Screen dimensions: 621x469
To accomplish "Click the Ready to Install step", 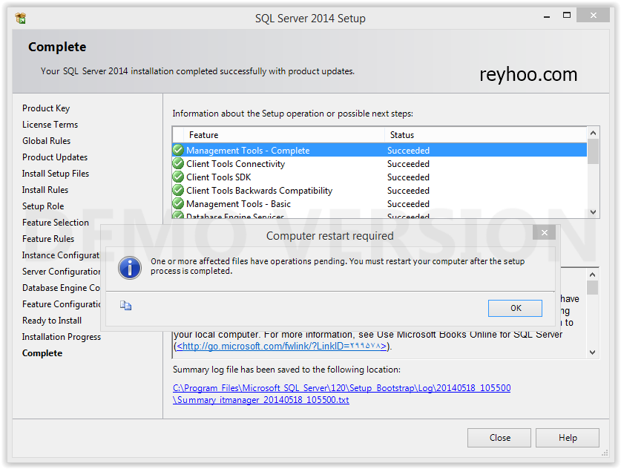I will [52, 320].
